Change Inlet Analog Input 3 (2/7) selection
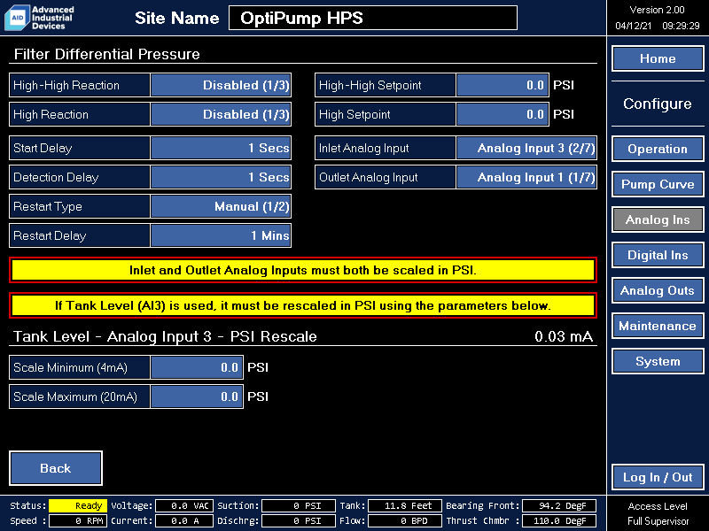This screenshot has height=531, width=709. coord(526,148)
